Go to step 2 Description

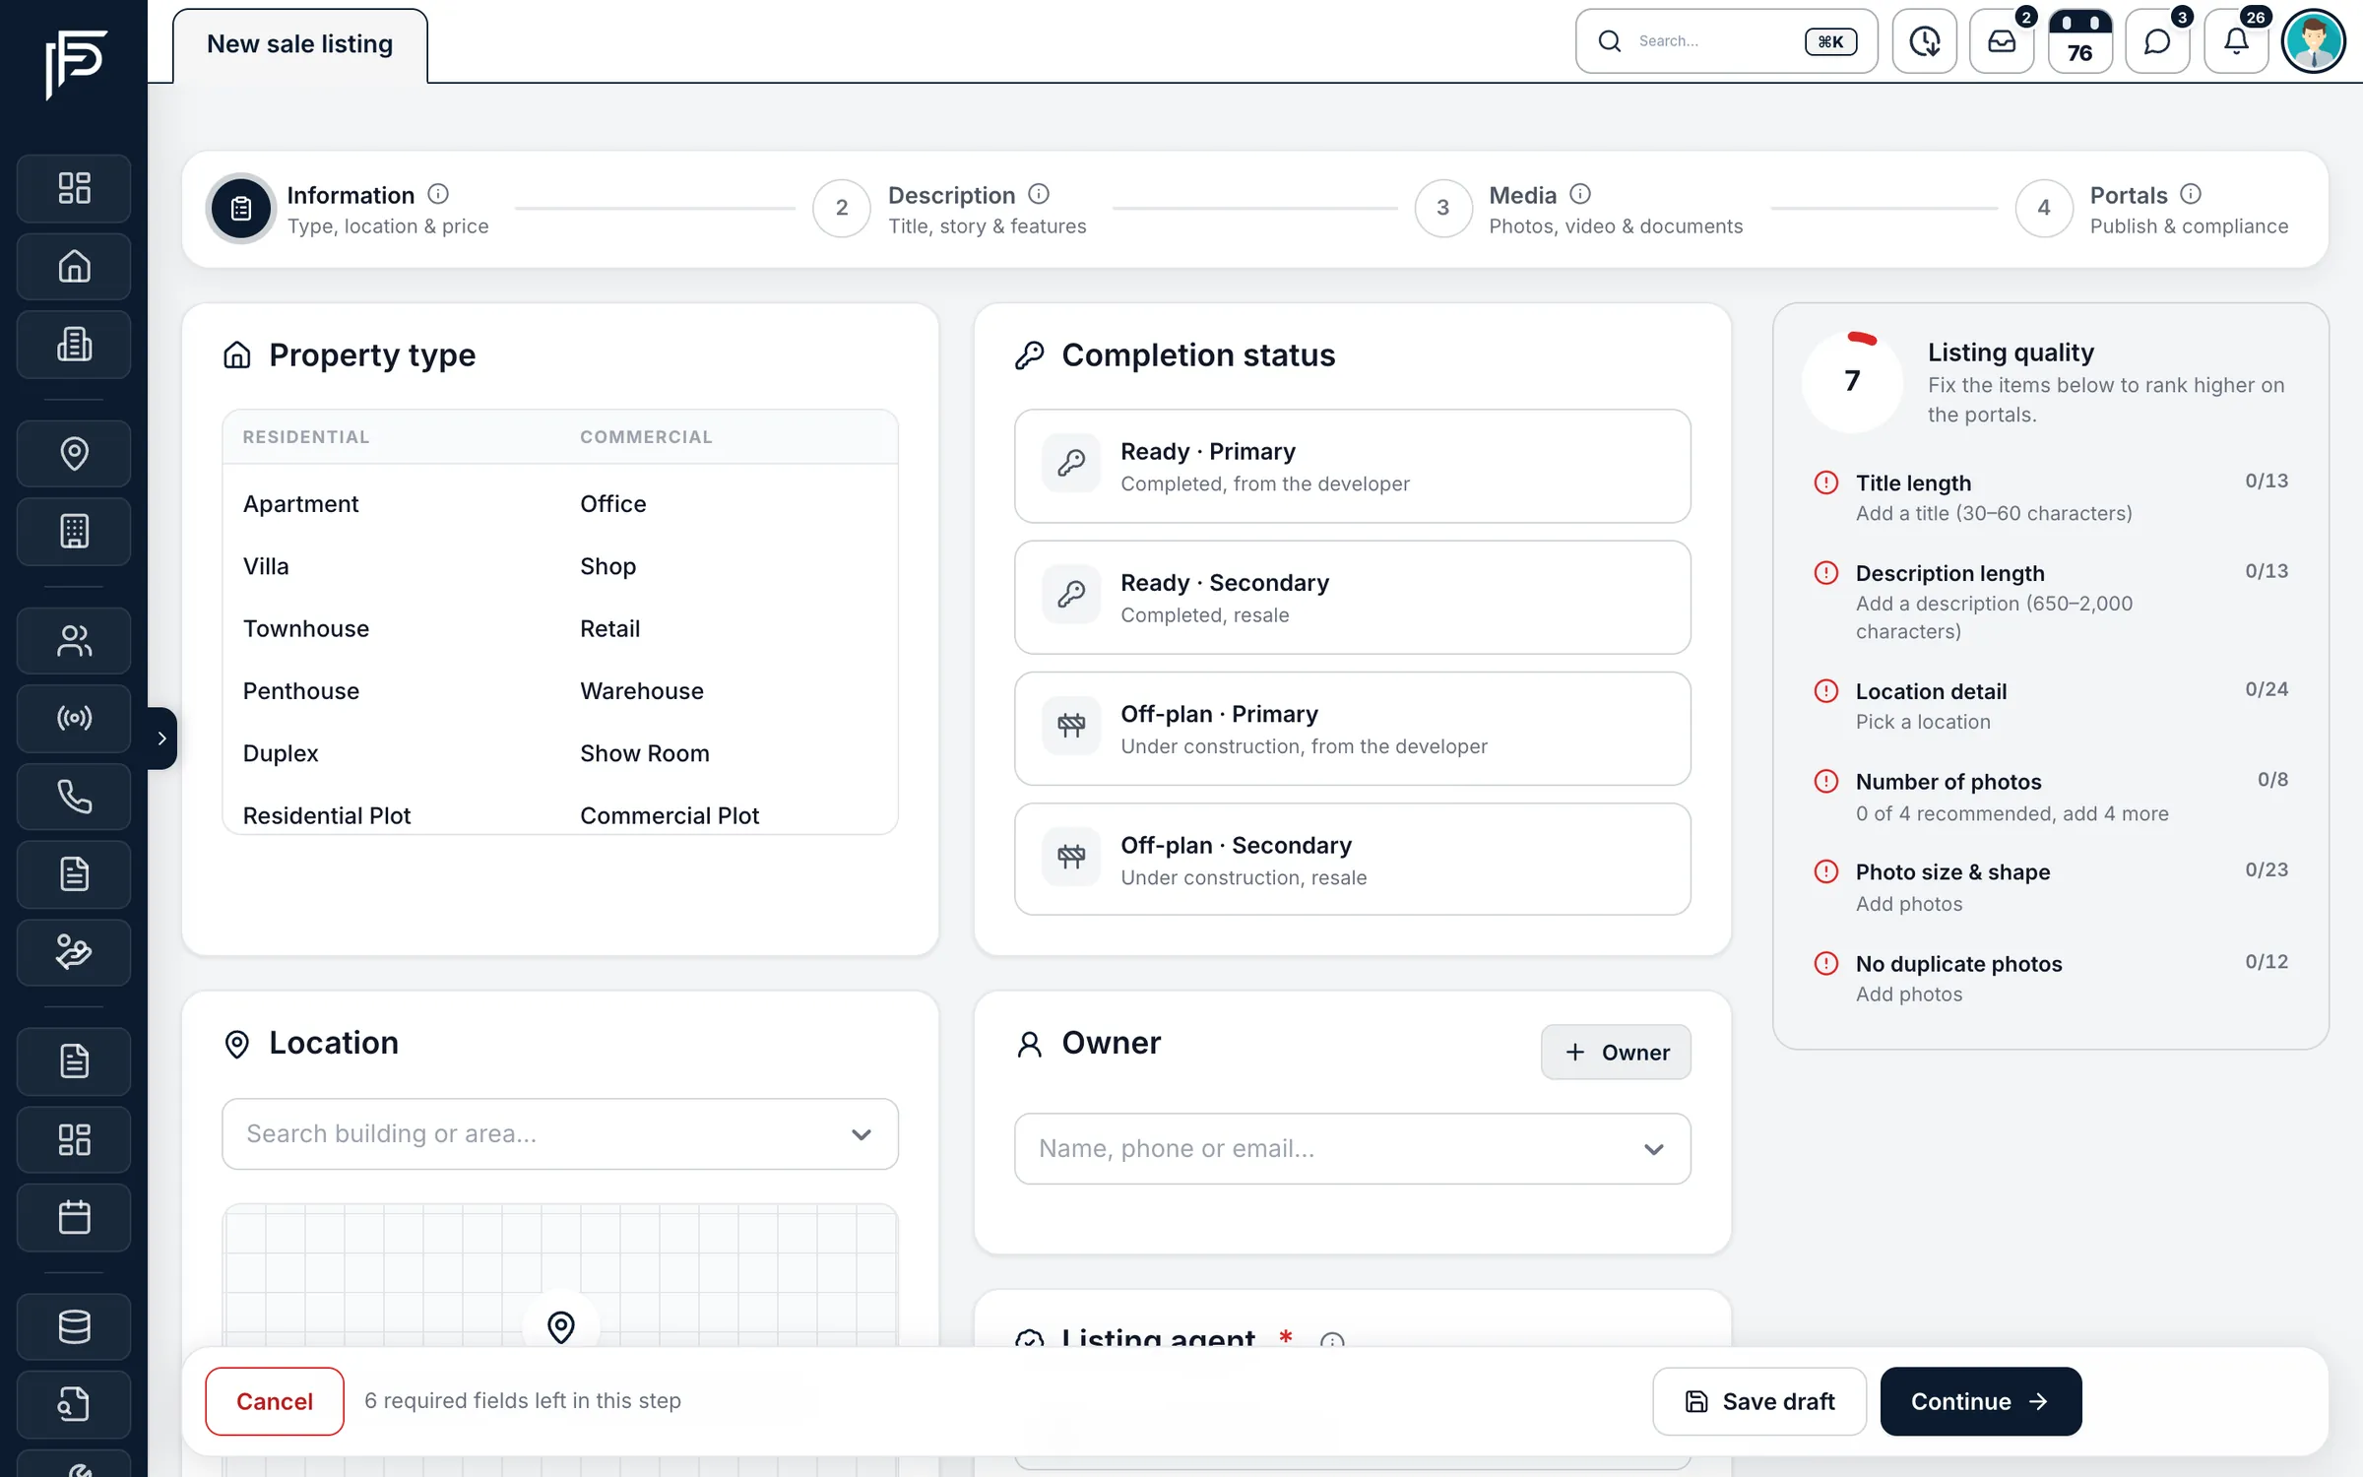949,209
